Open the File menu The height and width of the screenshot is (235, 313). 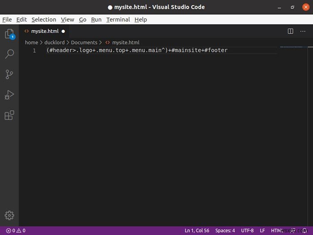pyautogui.click(x=7, y=20)
